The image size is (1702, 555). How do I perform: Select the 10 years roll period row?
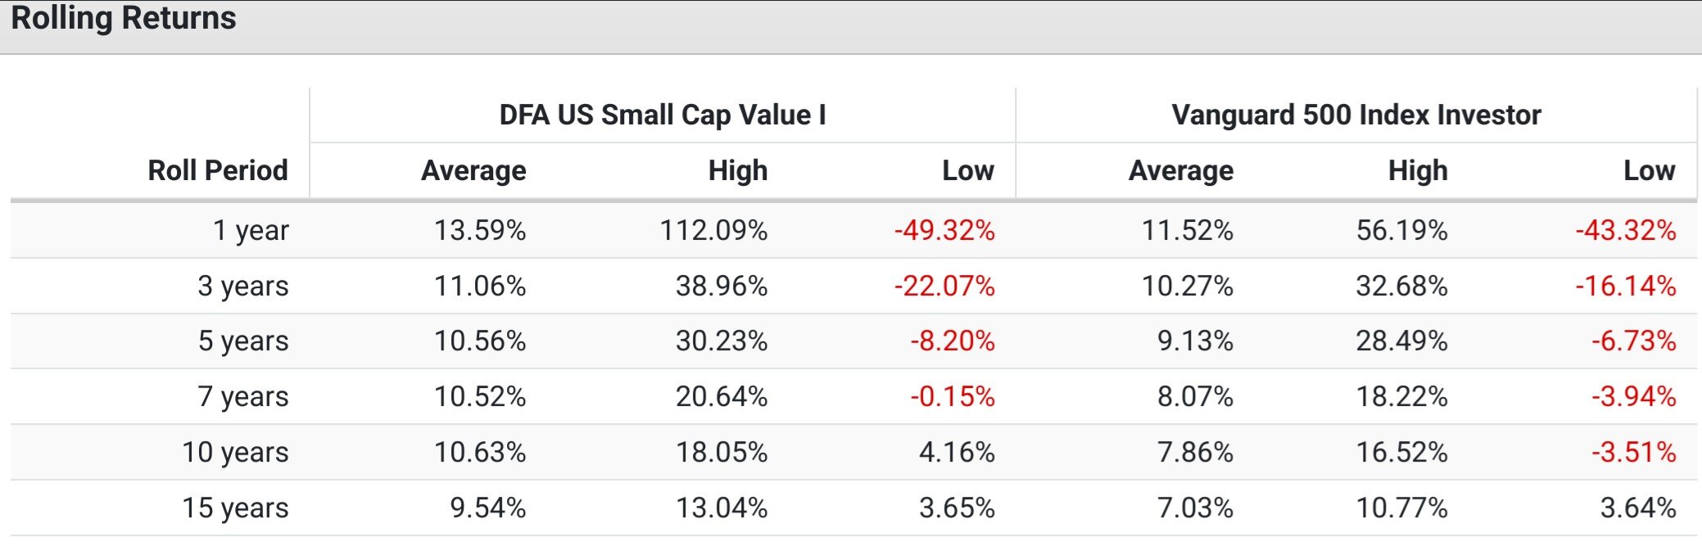235,452
